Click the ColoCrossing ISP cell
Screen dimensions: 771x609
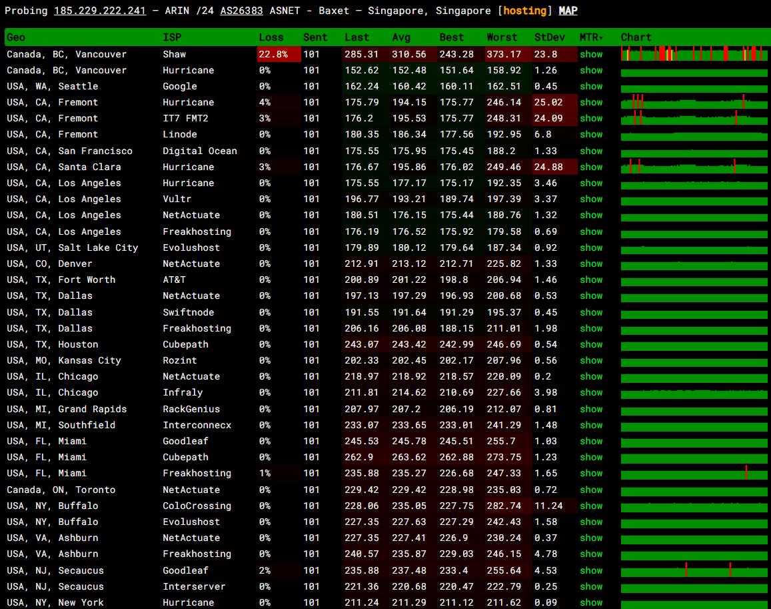click(197, 506)
